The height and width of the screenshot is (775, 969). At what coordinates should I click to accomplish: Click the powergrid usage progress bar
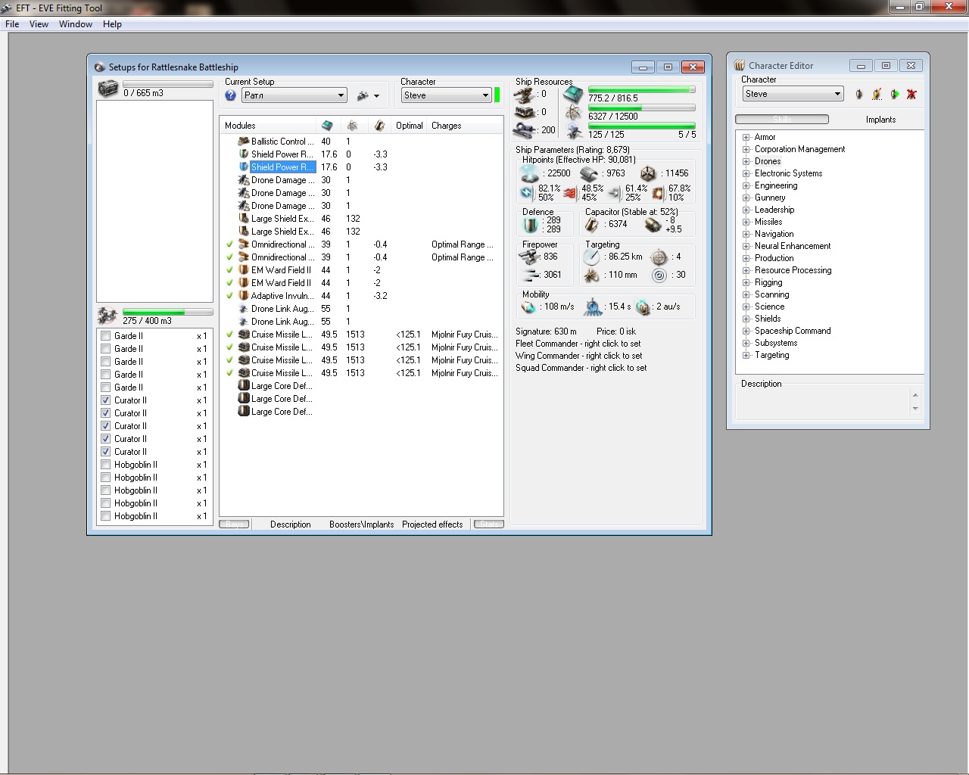[x=642, y=108]
